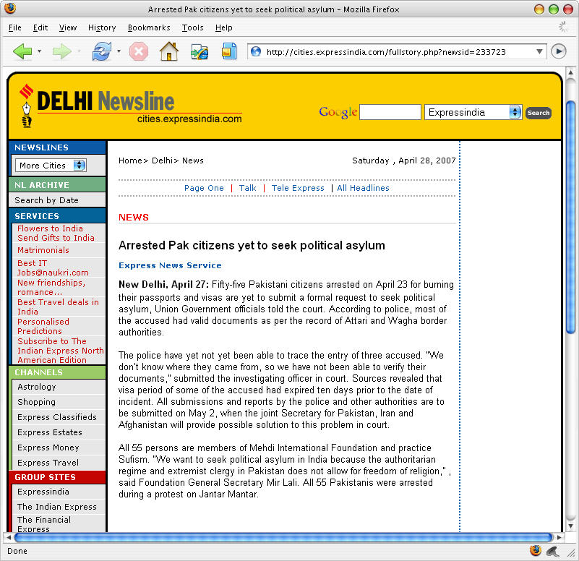This screenshot has height=561, width=579.
Task: Open Express Estates channel
Action: [x=50, y=432]
